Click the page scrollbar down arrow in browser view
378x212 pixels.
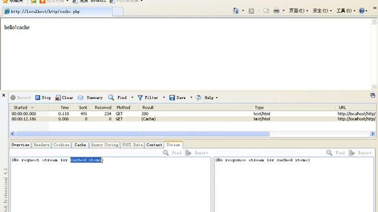point(374,87)
